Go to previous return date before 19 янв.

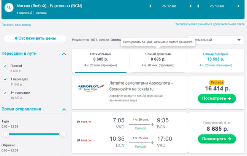coord(198,6)
